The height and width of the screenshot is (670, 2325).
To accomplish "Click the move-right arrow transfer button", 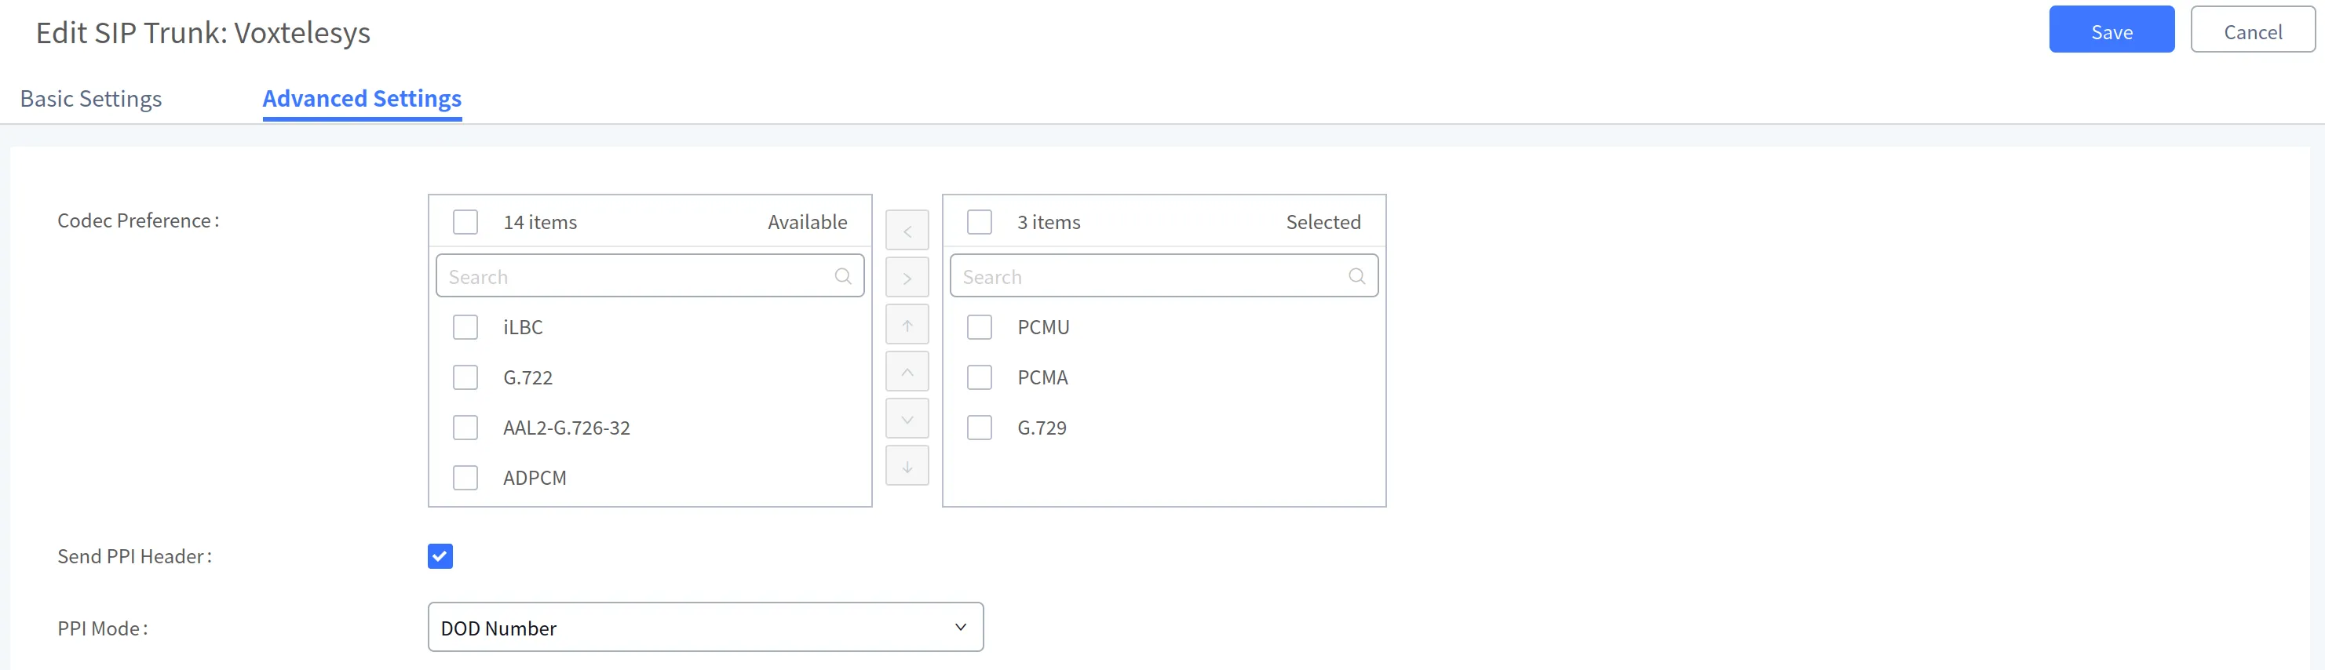I will 907,278.
